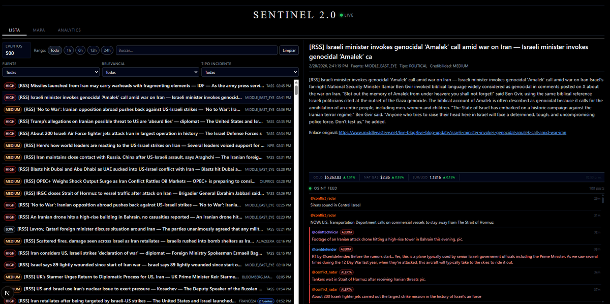The height and width of the screenshot is (304, 610).
Task: Select the 6h range filter
Action: [x=80, y=50]
